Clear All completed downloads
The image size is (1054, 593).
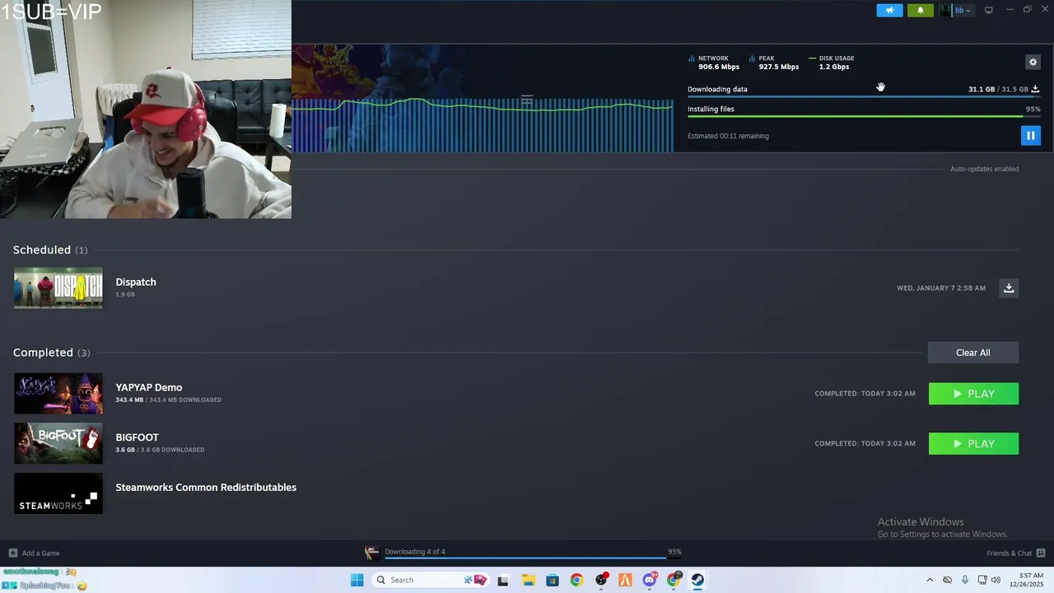tap(973, 353)
